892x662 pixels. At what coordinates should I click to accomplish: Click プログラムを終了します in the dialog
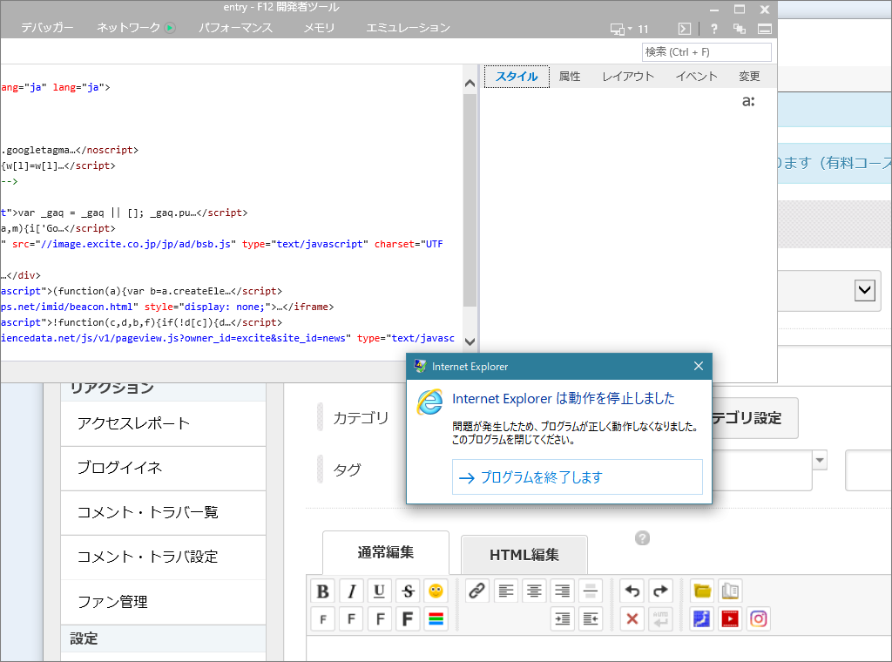coord(578,477)
